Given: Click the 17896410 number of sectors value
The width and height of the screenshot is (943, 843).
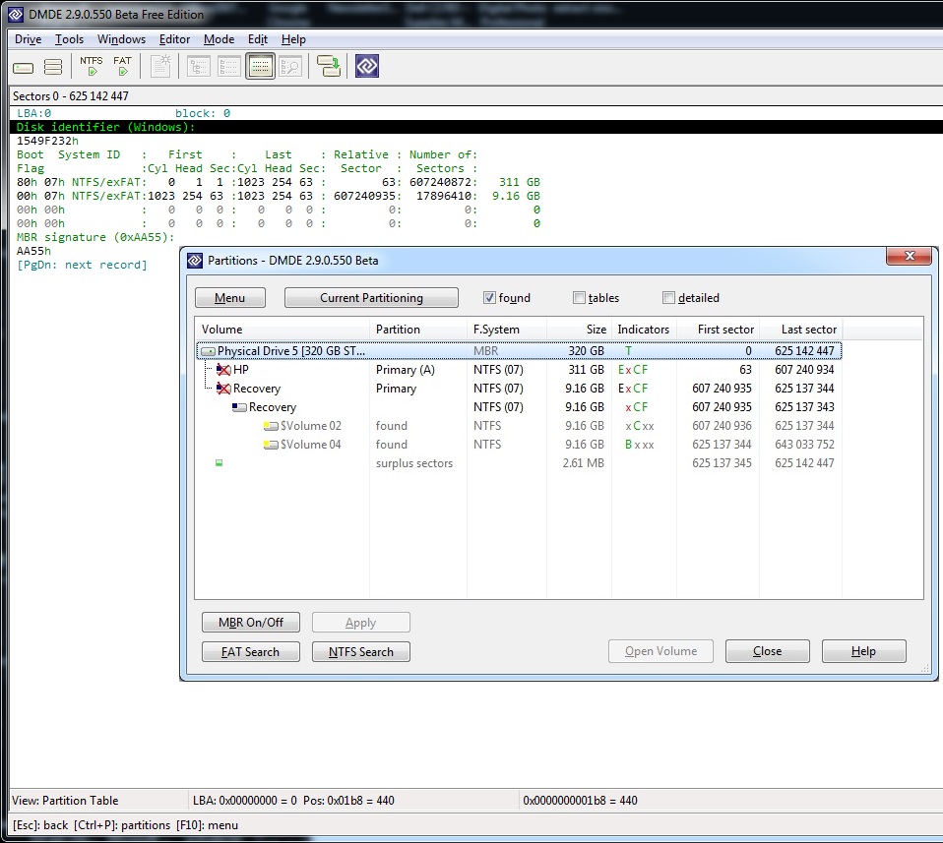Looking at the screenshot, I should click(444, 196).
